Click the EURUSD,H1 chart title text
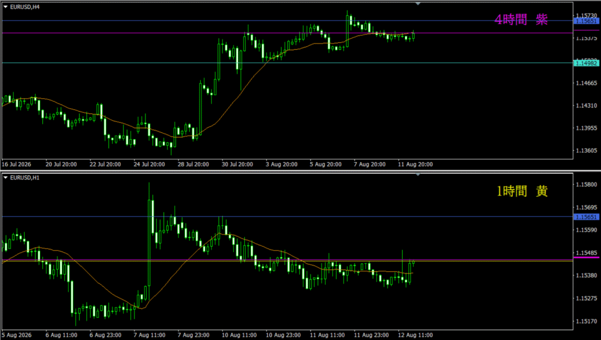601x340 pixels. click(x=25, y=178)
